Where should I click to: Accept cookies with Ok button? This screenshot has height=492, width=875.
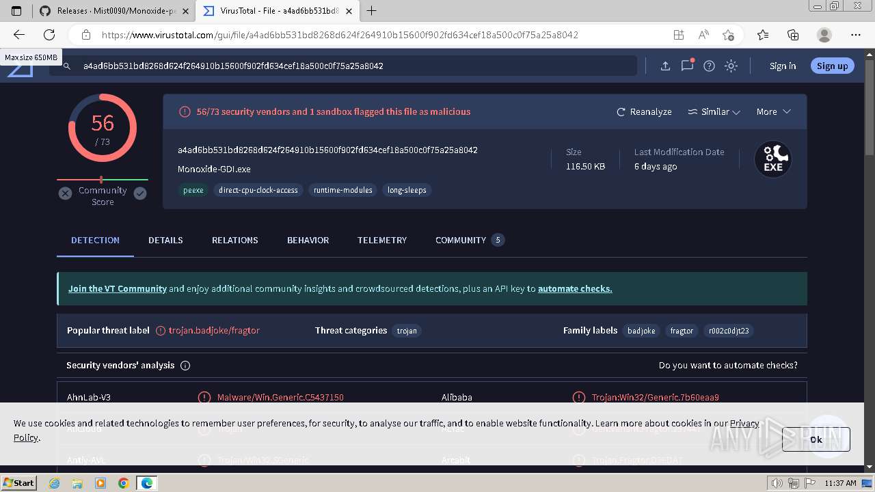coord(816,439)
